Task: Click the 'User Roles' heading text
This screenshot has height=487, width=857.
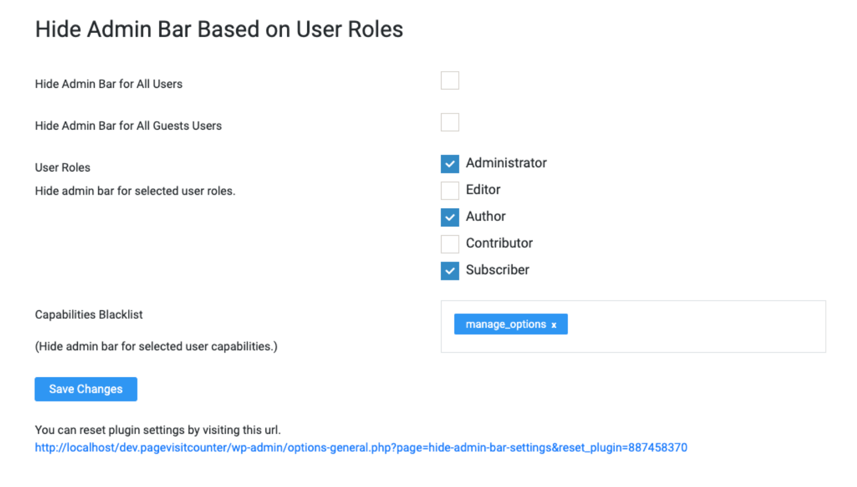Action: tap(62, 168)
